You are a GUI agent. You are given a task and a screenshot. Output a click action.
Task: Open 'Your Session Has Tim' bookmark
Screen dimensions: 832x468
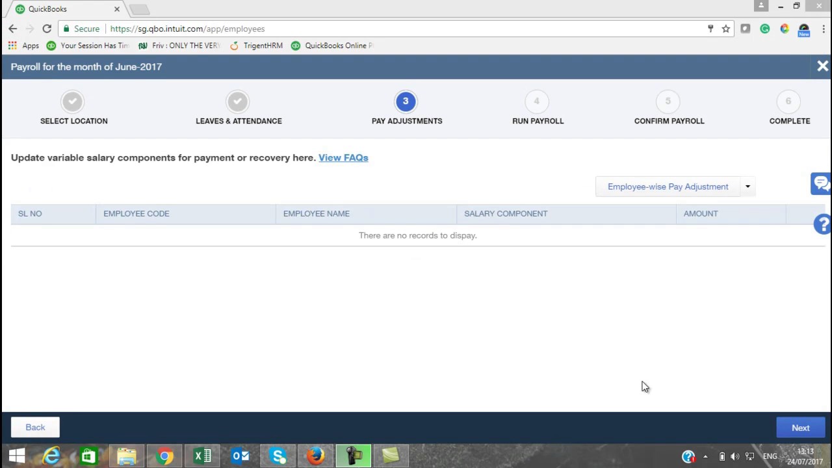click(x=88, y=45)
